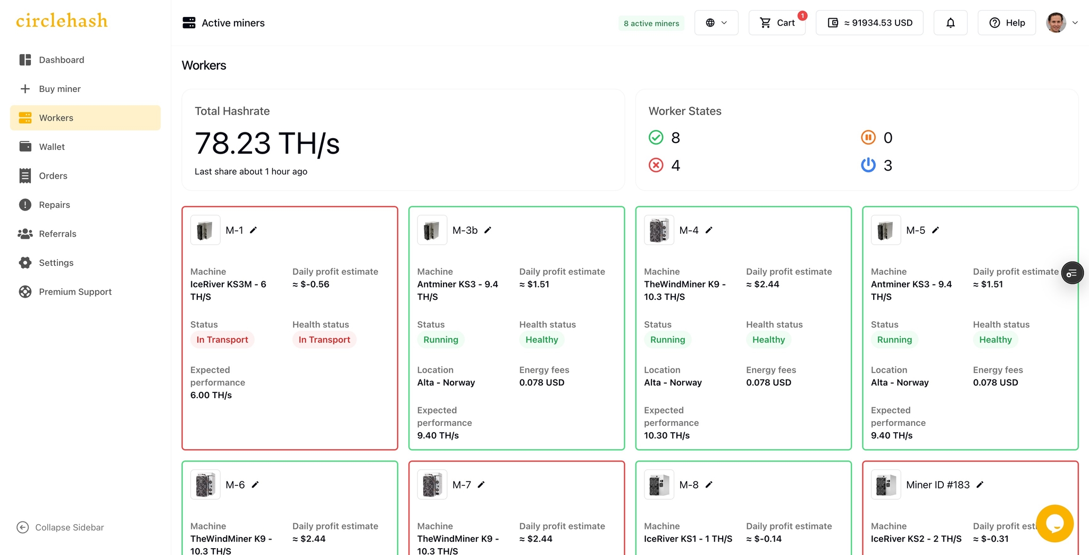Expand the user profile avatar menu
The image size is (1089, 555).
pos(1062,23)
